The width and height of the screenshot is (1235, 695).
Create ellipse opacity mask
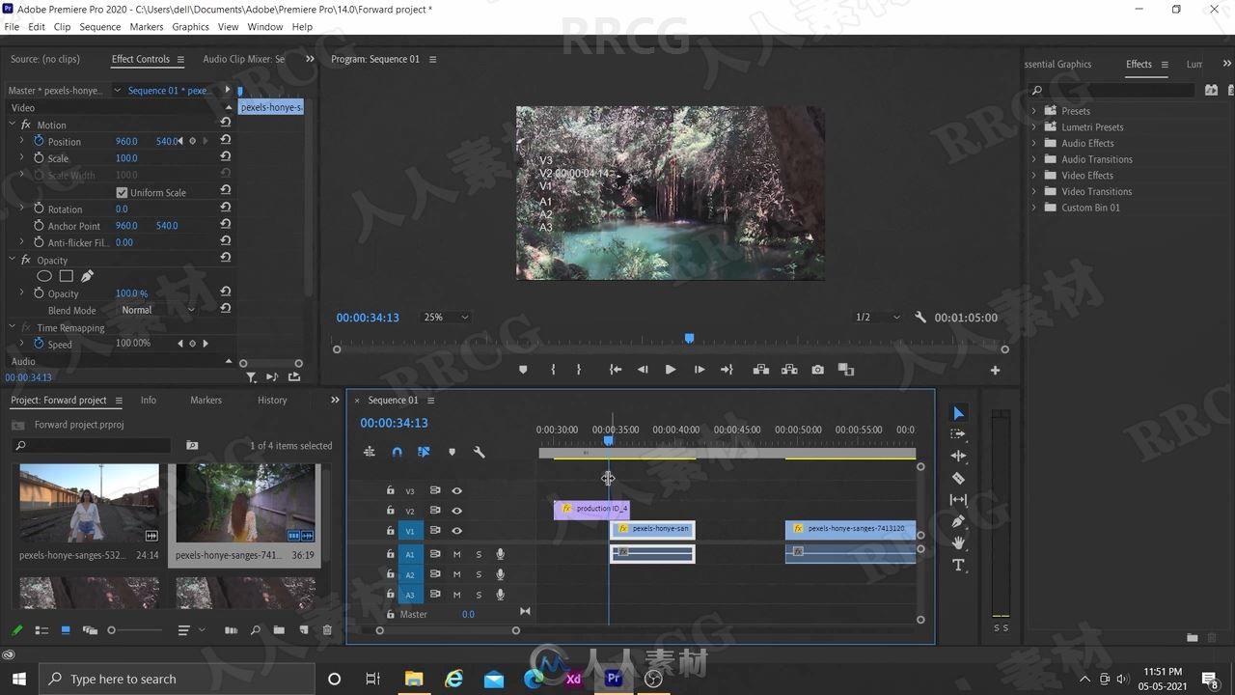click(x=43, y=276)
